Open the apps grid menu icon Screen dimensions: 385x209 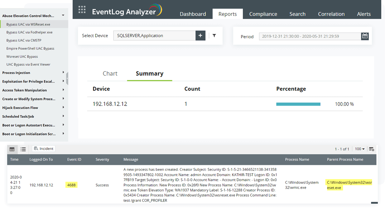82,10
